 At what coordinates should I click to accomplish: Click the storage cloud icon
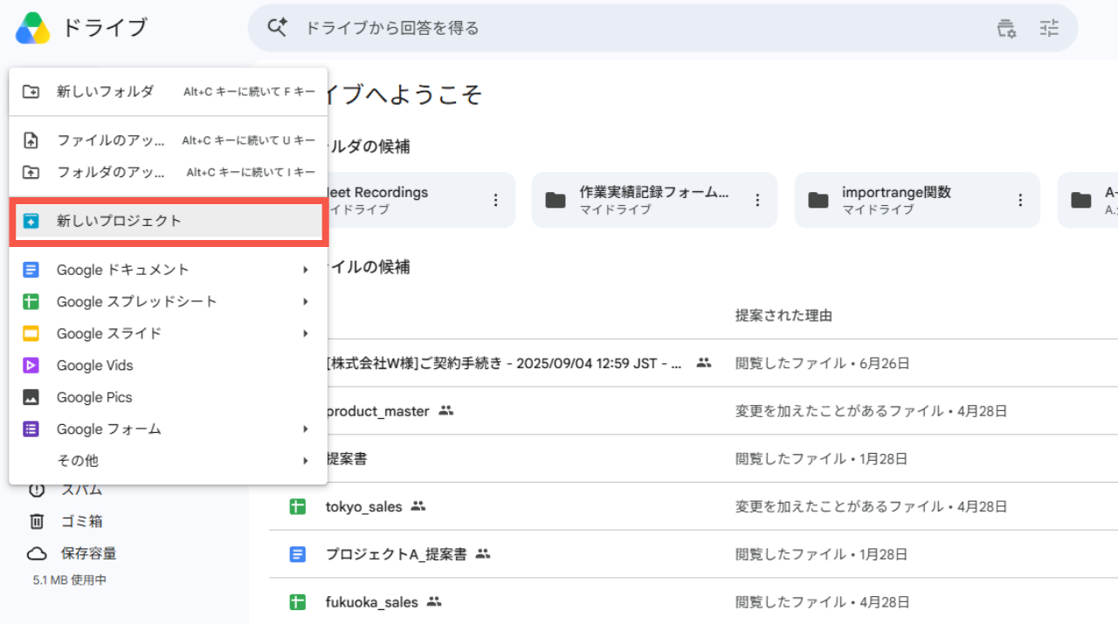tap(37, 553)
